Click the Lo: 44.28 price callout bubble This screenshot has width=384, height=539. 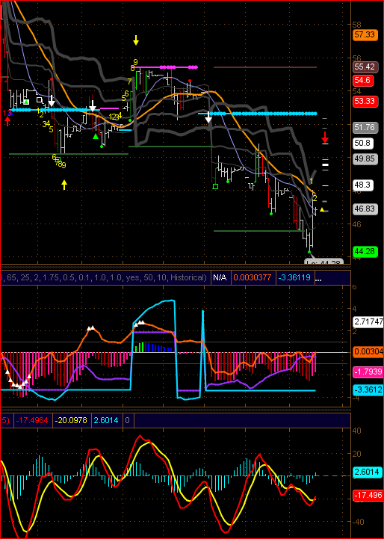point(324,262)
